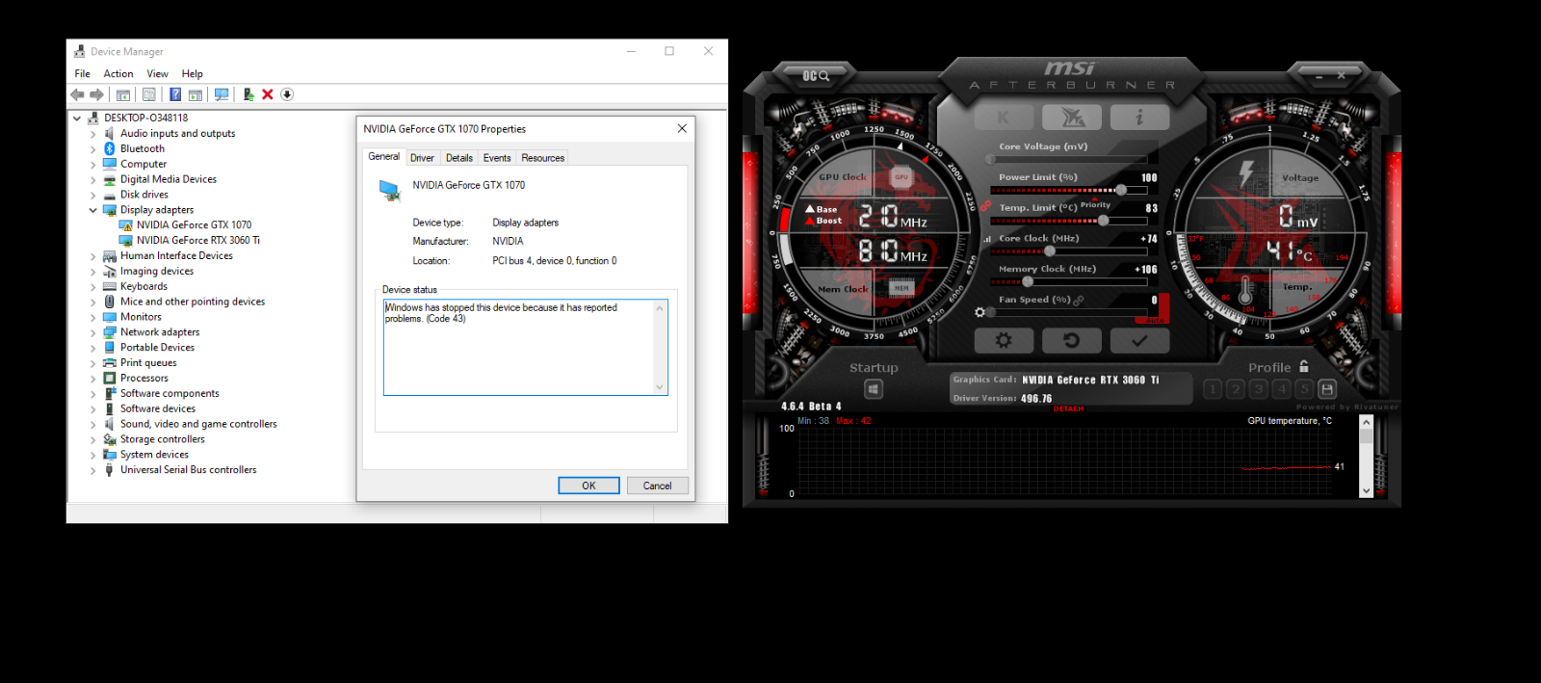Open the Afterburner information i button
The height and width of the screenshot is (683, 1541).
(1139, 118)
